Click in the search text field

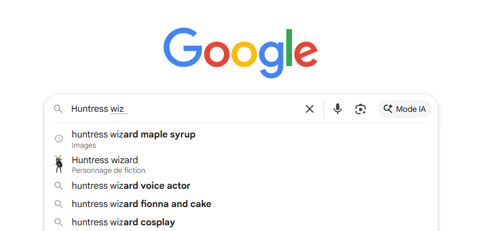[211, 109]
